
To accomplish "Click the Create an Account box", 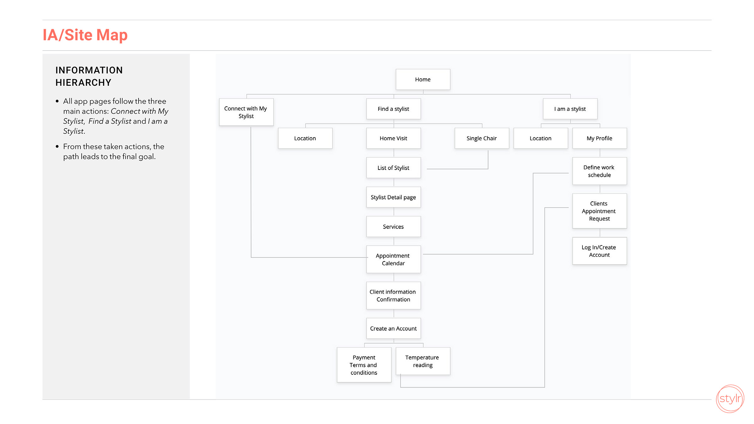I will pyautogui.click(x=393, y=329).
